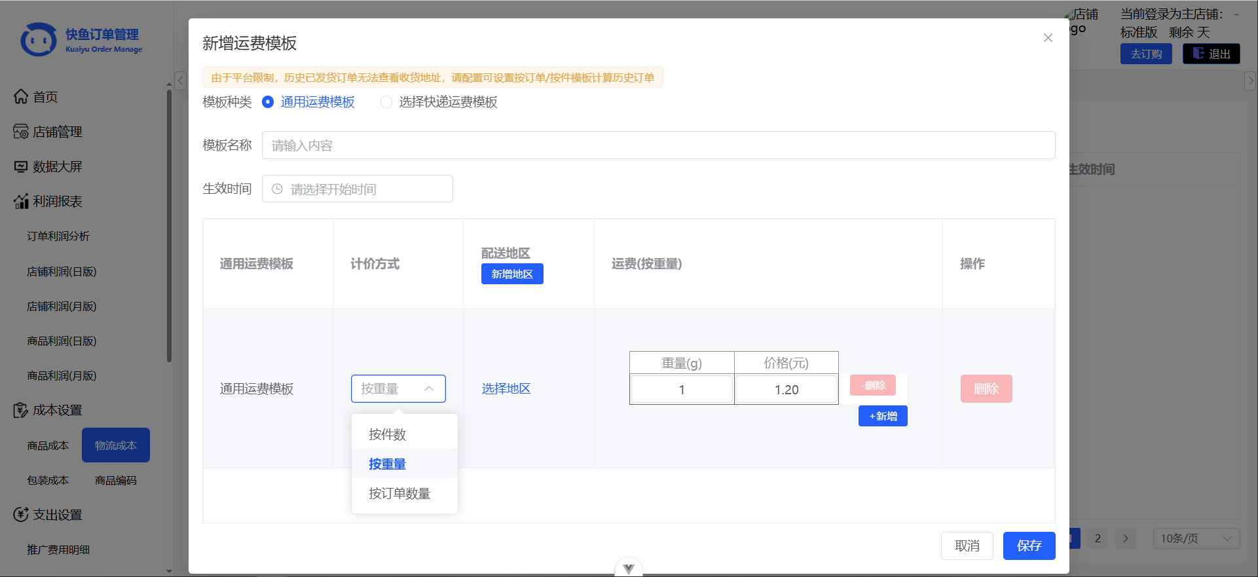Select 通用运费模板 radio option

pos(268,102)
